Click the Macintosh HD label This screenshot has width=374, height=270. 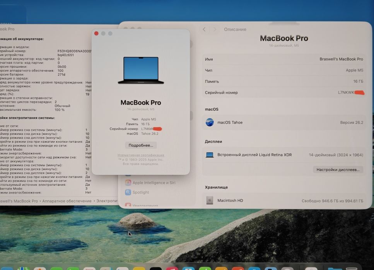(x=230, y=201)
